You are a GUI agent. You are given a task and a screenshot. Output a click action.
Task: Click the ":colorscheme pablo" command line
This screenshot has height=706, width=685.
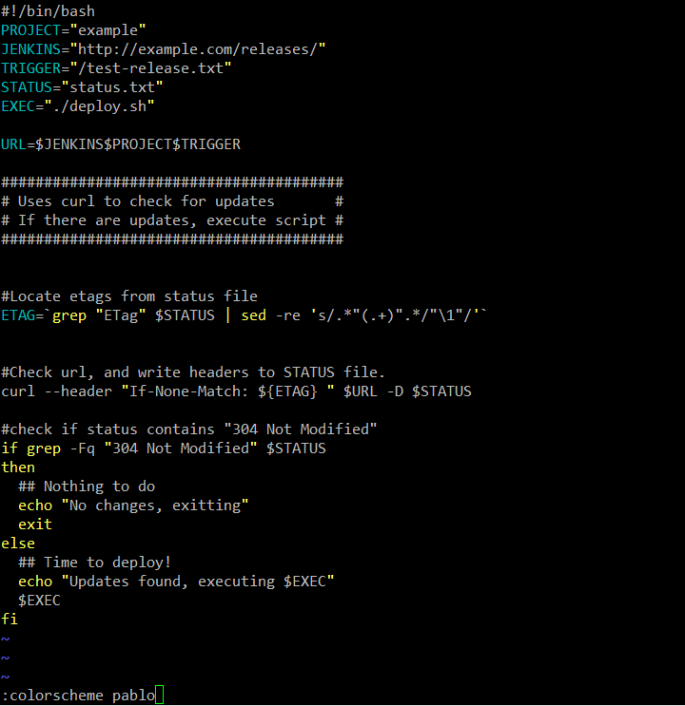click(78, 696)
